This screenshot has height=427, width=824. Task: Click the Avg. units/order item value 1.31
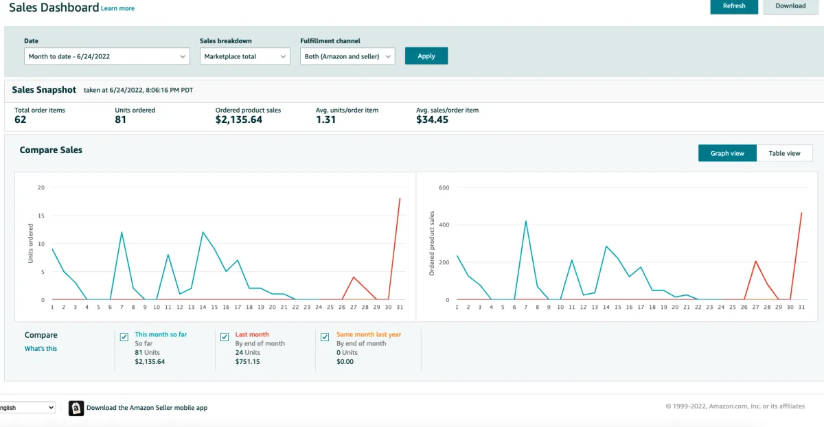pos(325,119)
